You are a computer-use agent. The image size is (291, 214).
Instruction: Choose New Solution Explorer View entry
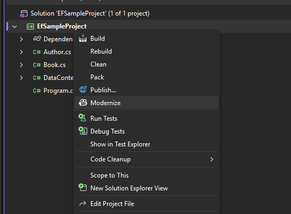[146, 188]
